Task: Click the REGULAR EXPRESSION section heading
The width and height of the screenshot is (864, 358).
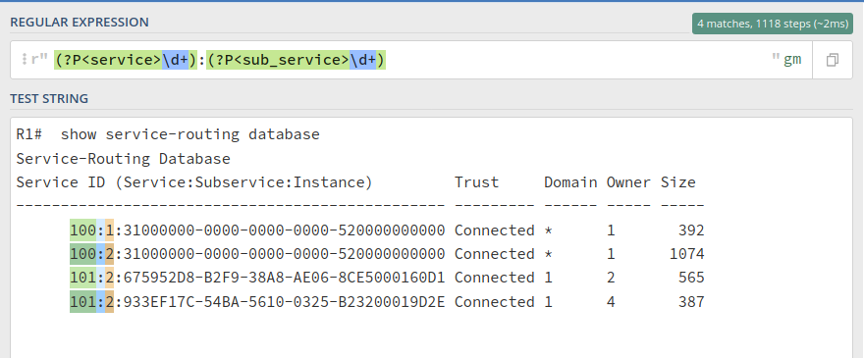Action: coord(80,23)
